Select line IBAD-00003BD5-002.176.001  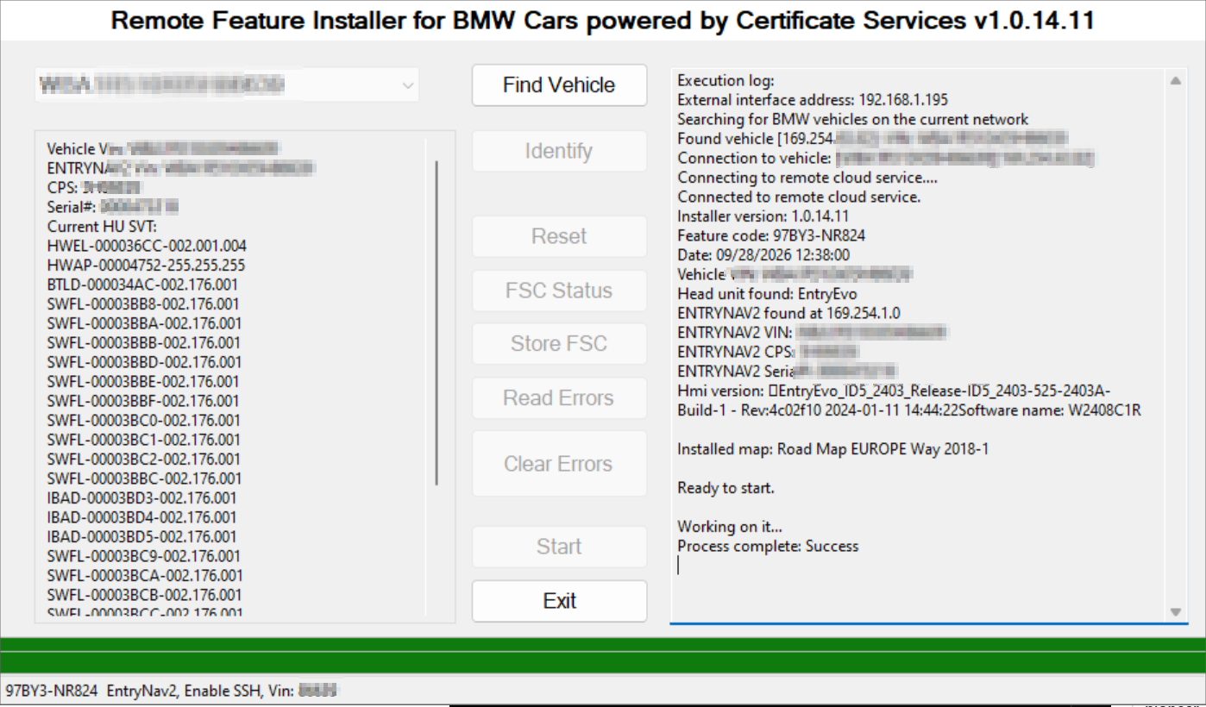(x=141, y=536)
